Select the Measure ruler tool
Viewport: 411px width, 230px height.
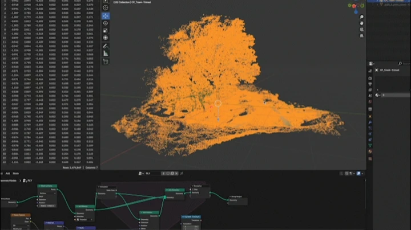(x=106, y=54)
